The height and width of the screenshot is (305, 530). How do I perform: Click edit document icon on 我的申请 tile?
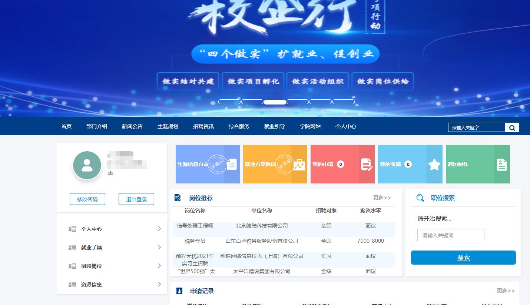367,165
